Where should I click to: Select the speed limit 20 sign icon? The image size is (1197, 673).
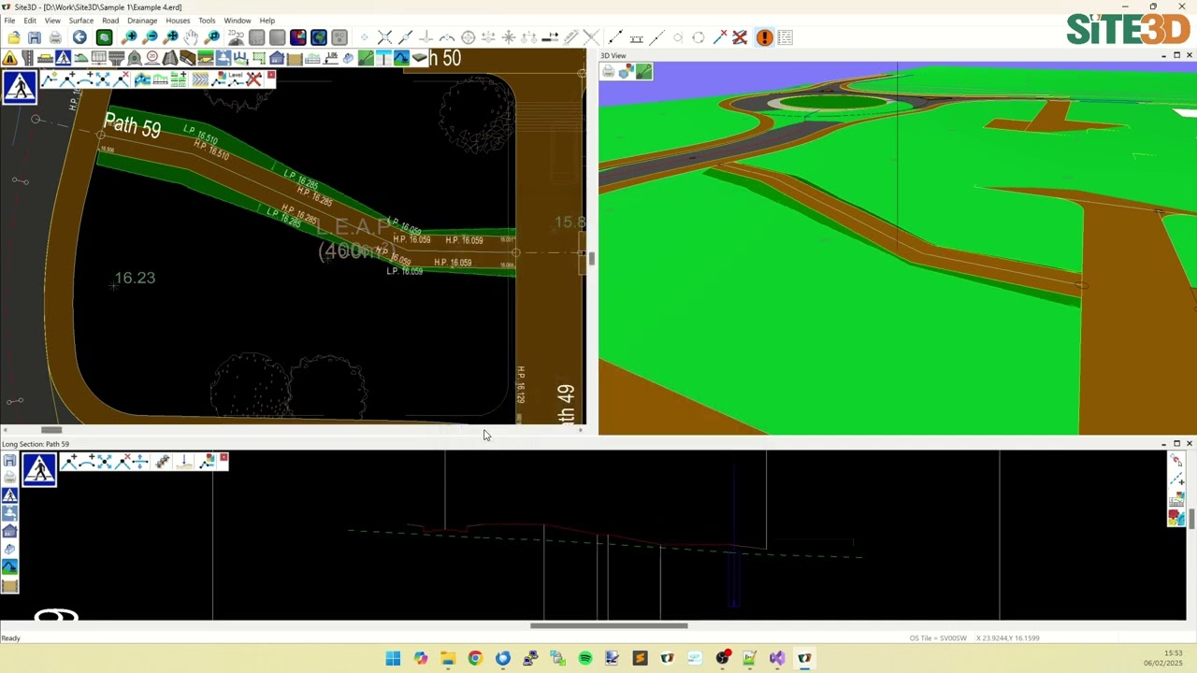coord(153,58)
